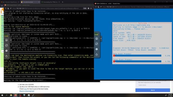
Task: Click noVNC logo in right console sidebar
Action: [x=97, y=34]
